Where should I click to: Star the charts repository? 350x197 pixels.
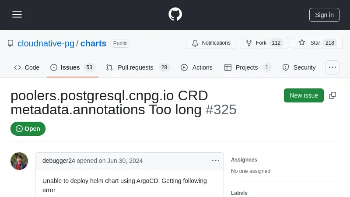pyautogui.click(x=317, y=43)
